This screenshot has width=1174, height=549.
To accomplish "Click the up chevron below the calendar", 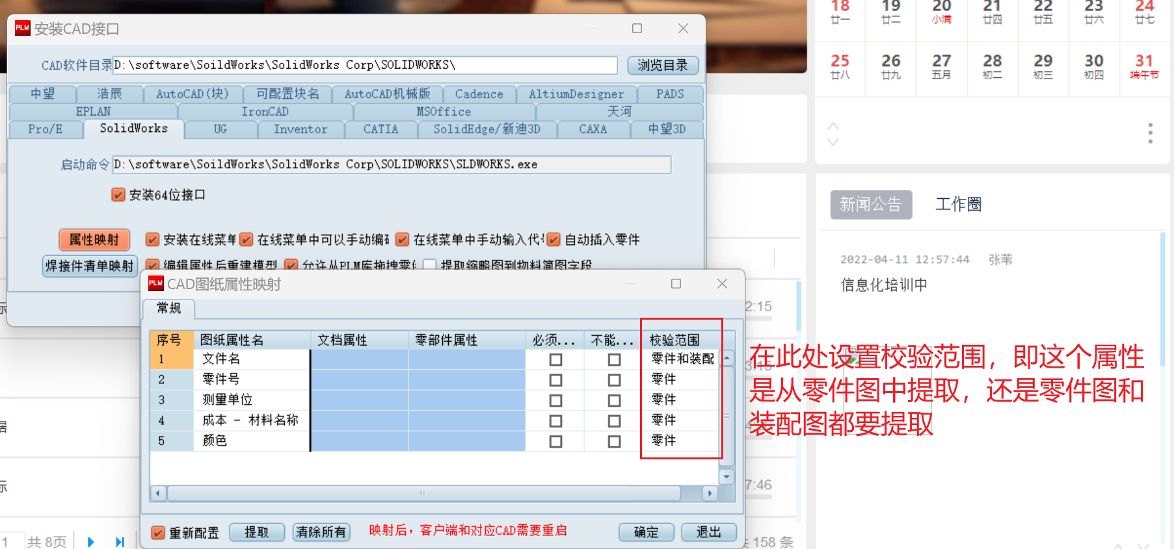I will 833,125.
